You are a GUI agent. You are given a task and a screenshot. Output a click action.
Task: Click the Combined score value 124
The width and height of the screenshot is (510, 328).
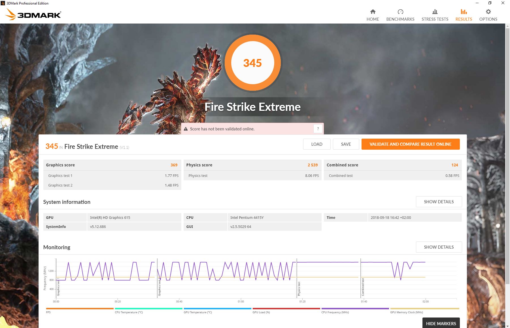(x=455, y=165)
